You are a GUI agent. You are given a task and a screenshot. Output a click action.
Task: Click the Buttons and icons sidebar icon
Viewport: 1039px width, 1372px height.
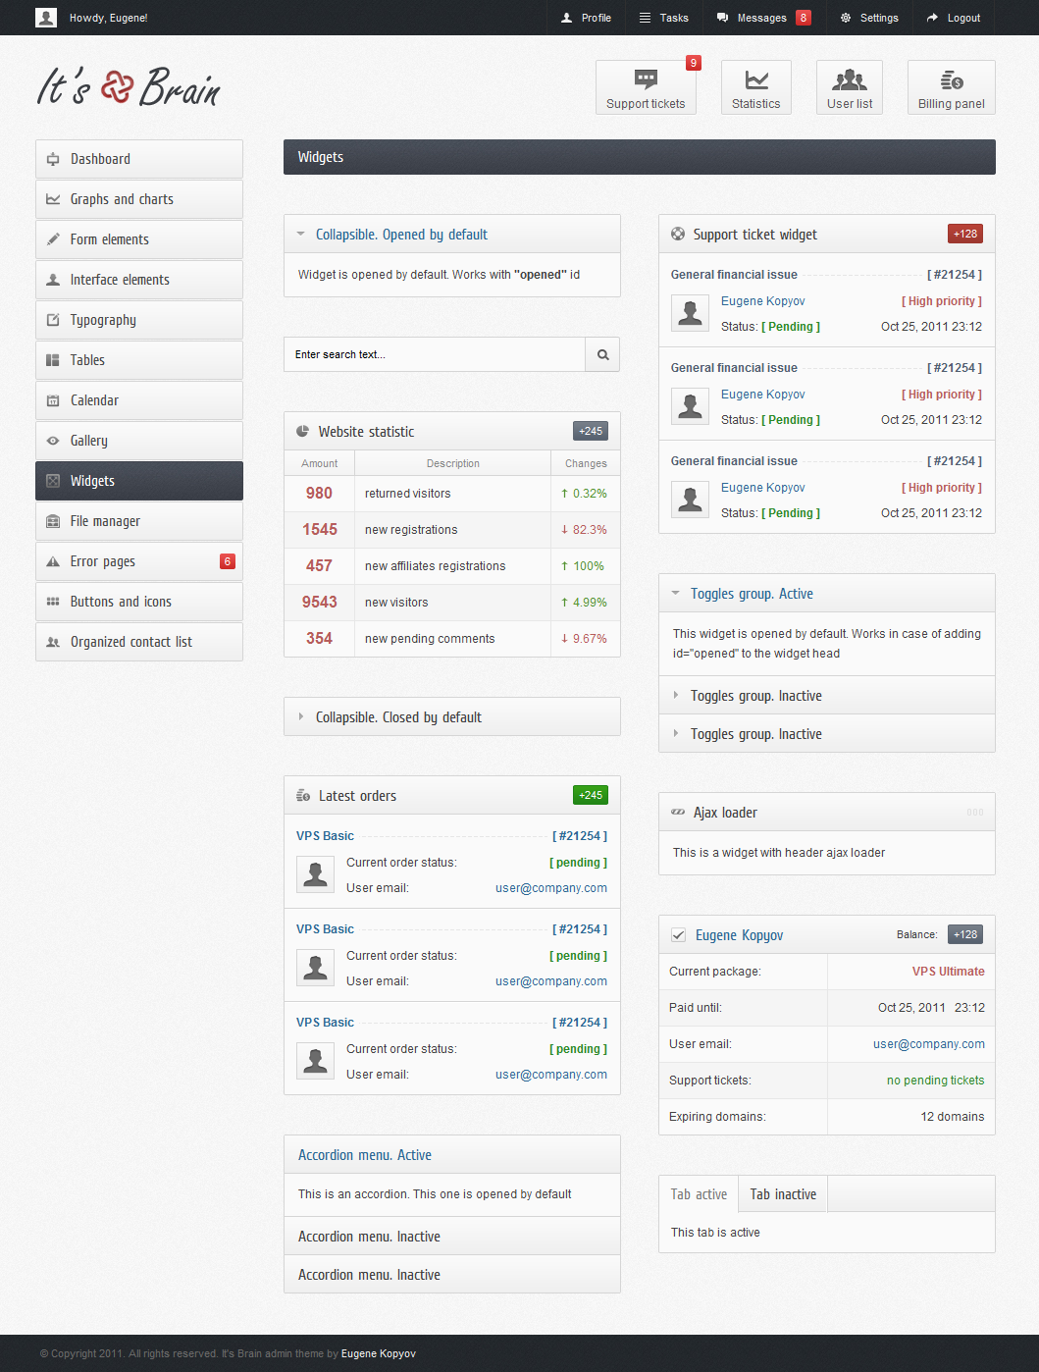point(53,602)
